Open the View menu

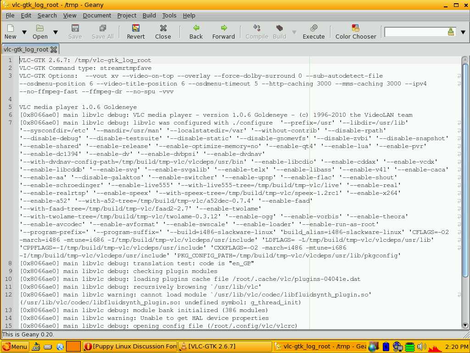[x=70, y=16]
